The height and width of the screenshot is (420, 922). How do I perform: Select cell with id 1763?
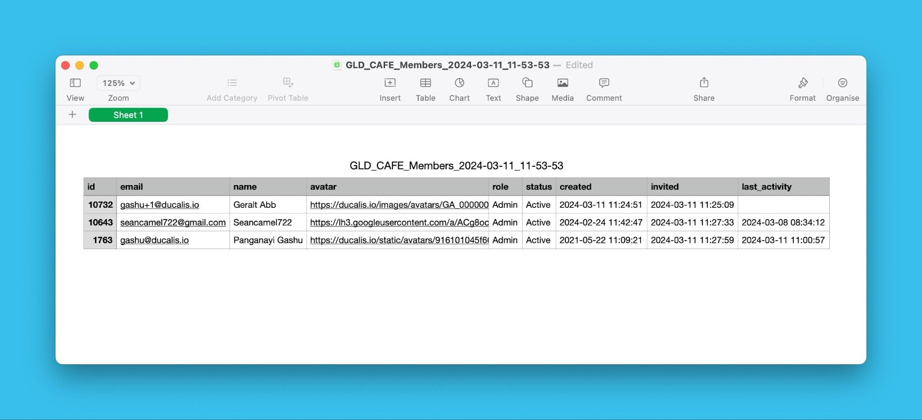click(100, 240)
